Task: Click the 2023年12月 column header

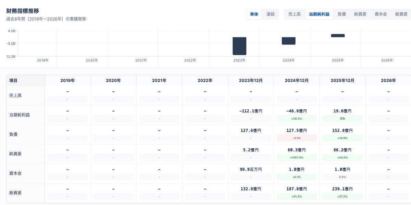Action: 251,81
